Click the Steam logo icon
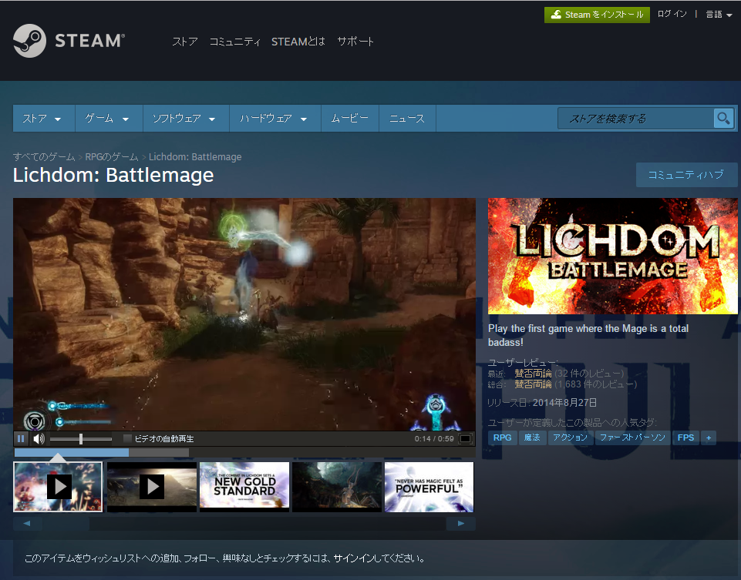This screenshot has height=580, width=741. 30,41
